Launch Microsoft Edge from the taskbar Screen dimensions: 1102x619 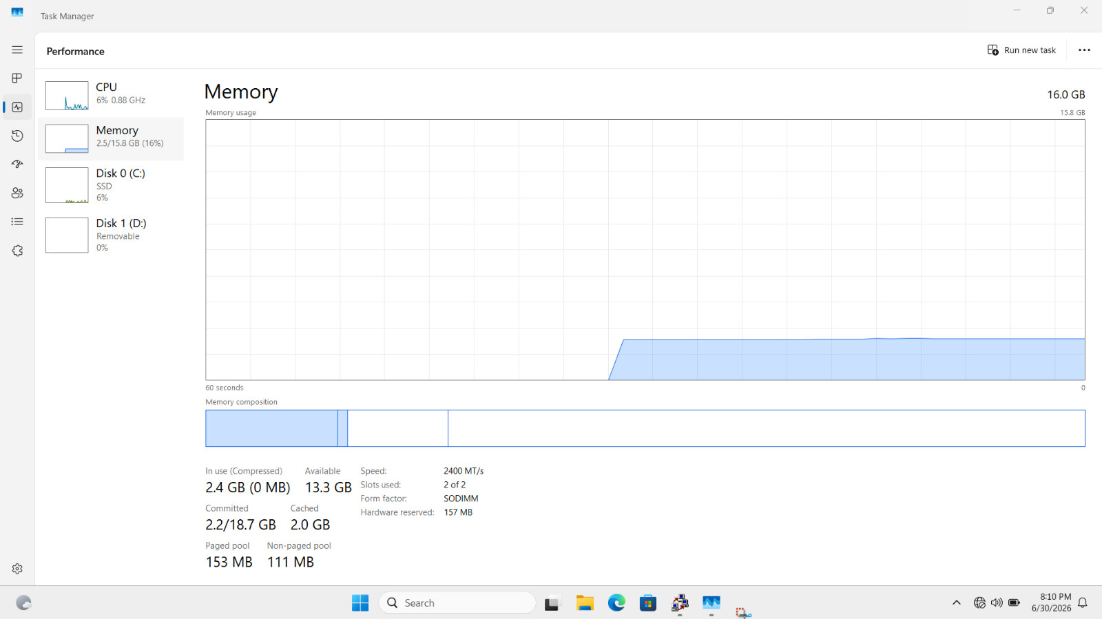point(616,603)
